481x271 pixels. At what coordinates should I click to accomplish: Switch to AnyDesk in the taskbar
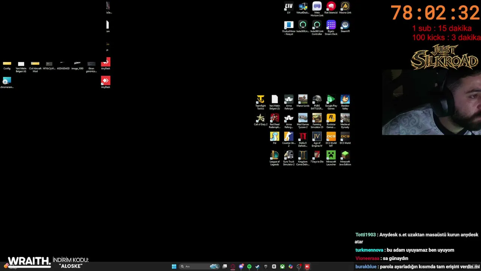pos(307,266)
